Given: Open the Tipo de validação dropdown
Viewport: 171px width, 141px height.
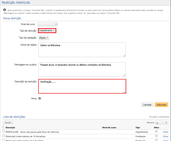Looking at the screenshot, I should pos(44,38).
